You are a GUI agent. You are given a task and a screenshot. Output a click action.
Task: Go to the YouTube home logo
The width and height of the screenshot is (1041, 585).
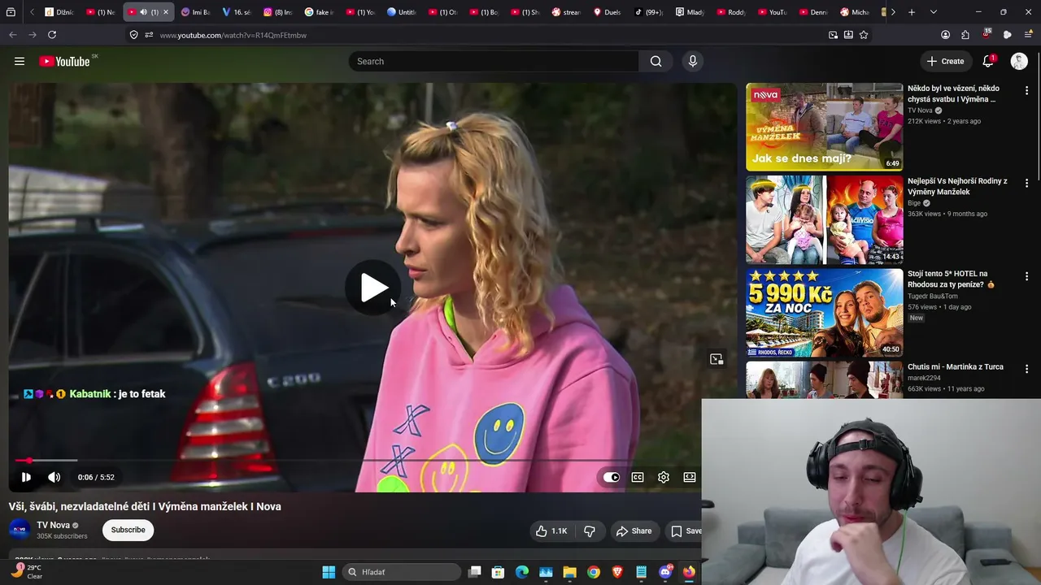pyautogui.click(x=64, y=62)
